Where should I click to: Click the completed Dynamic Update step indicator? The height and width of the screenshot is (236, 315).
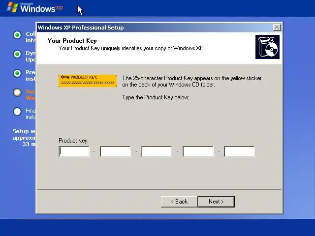[x=17, y=54]
